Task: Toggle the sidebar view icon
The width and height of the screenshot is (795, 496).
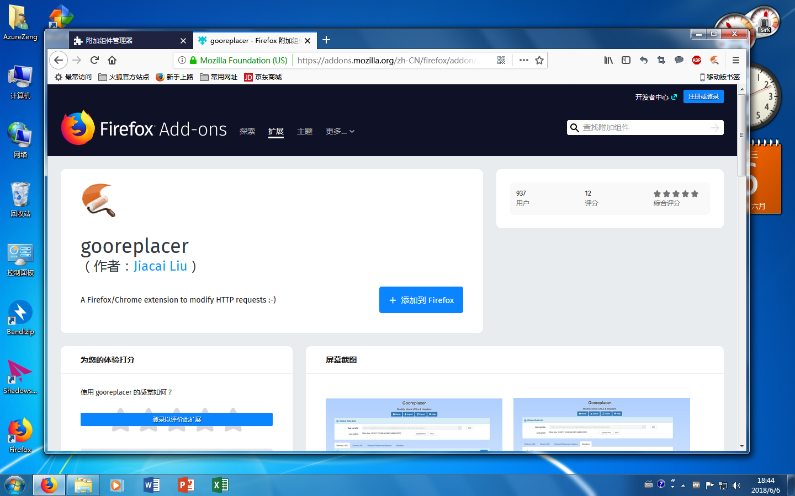Action: (626, 60)
